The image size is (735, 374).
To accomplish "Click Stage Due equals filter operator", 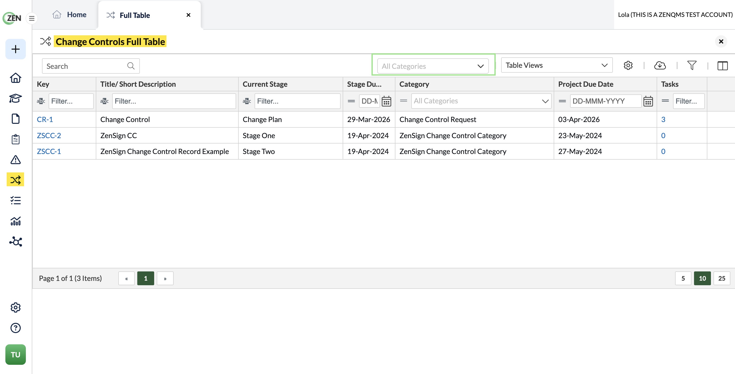I will [x=351, y=101].
